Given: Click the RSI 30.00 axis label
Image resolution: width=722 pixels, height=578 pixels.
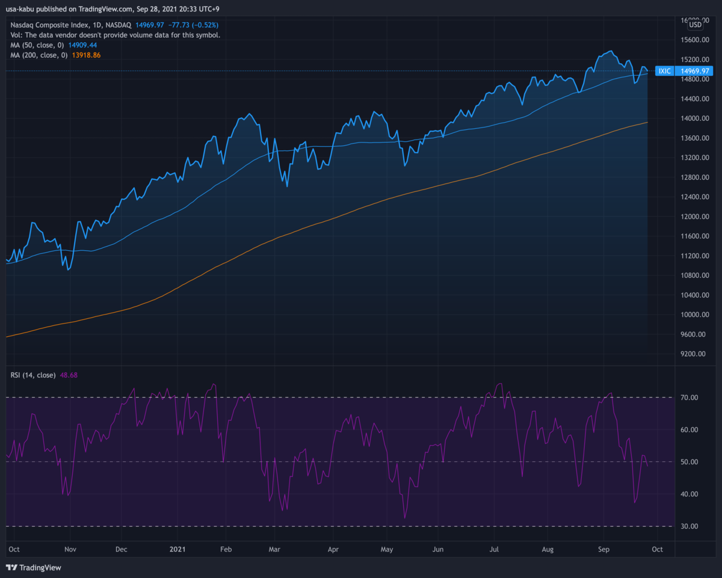Looking at the screenshot, I should point(690,526).
